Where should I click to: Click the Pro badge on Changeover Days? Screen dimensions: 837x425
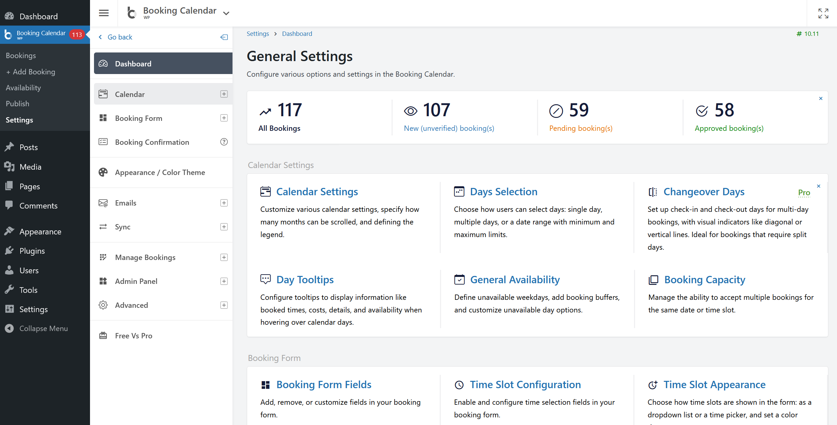(804, 193)
